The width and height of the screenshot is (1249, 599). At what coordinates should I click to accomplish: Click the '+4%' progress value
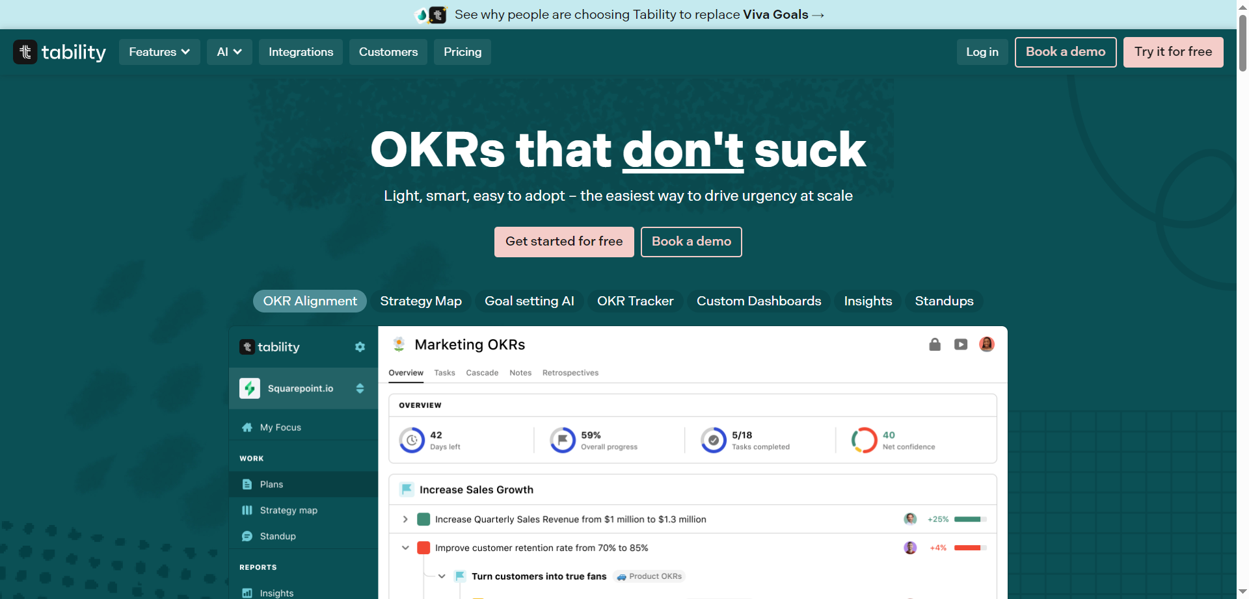938,548
